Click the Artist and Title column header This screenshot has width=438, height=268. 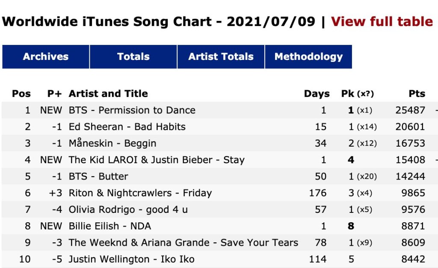(x=108, y=94)
